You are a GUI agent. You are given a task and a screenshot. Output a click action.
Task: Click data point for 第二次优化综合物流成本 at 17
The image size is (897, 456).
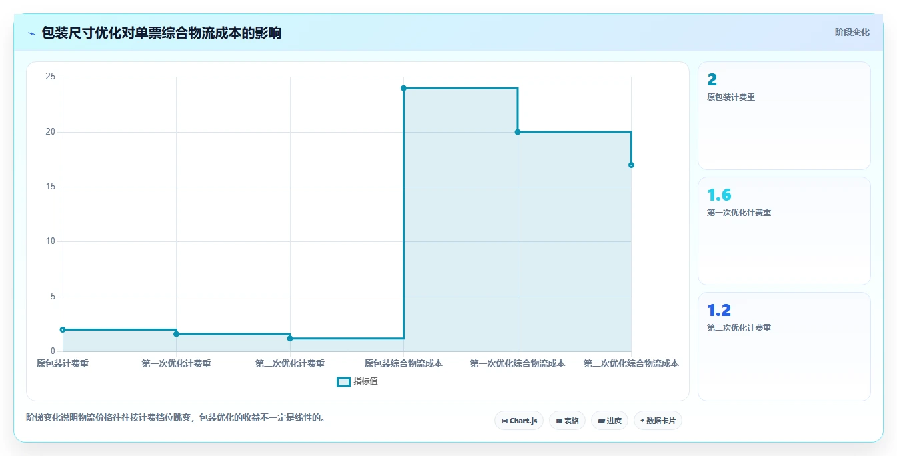coord(631,165)
